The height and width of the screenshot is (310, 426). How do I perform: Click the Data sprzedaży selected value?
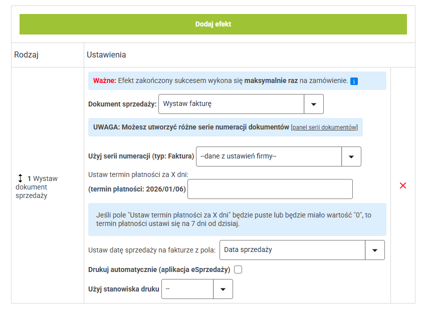[x=292, y=250]
